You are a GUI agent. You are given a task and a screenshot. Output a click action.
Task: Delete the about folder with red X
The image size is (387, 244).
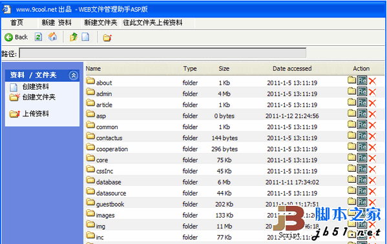click(372, 81)
